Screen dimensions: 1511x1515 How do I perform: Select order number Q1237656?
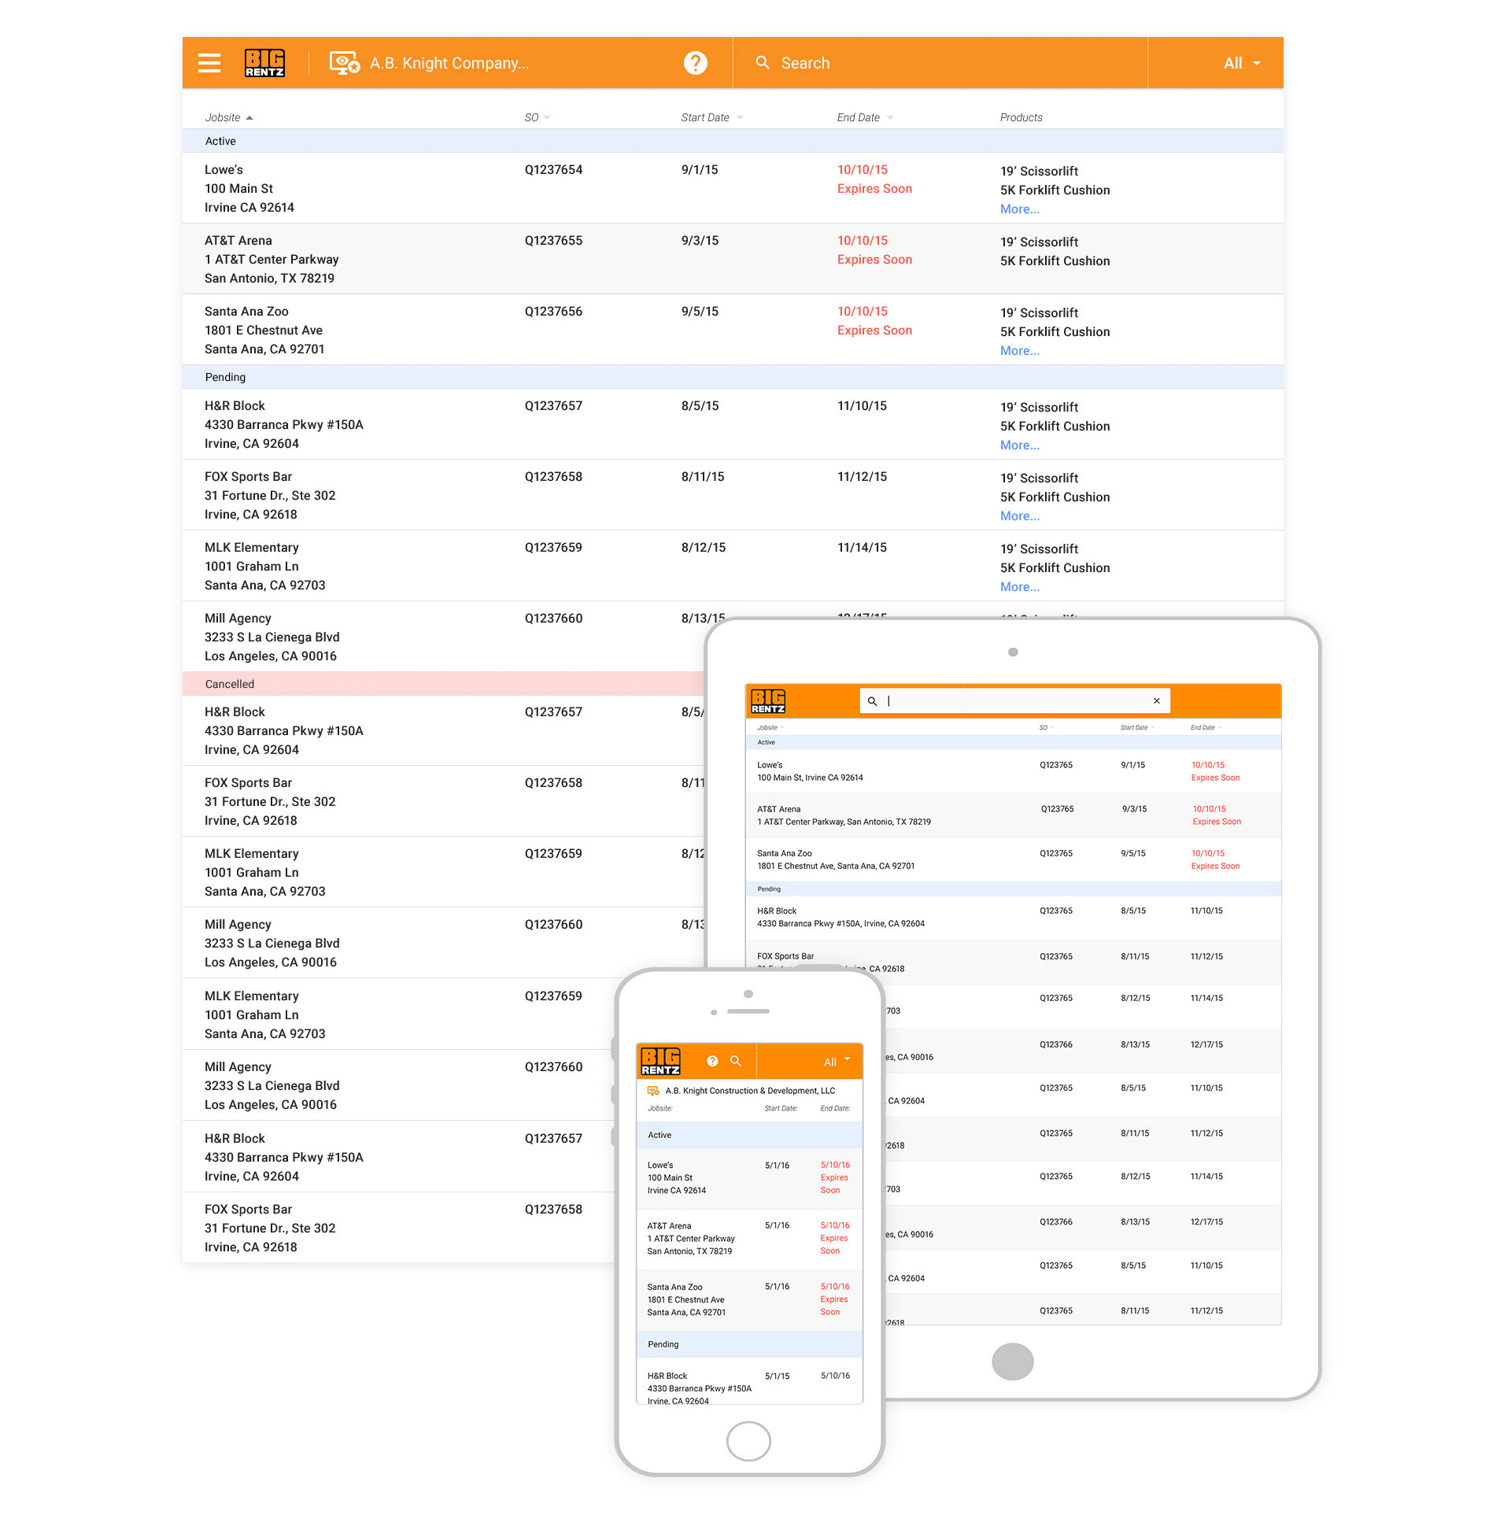click(554, 312)
